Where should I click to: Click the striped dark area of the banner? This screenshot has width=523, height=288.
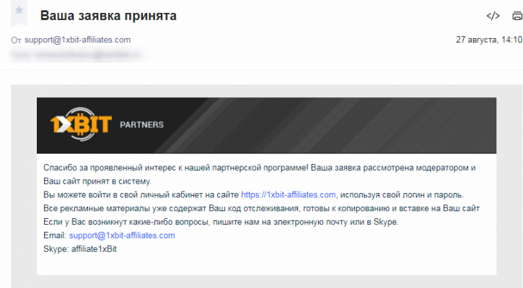coord(333,125)
